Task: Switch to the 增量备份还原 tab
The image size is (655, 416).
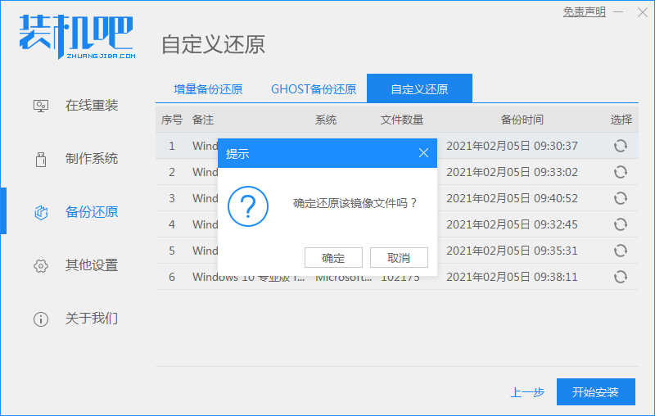Action: 208,89
